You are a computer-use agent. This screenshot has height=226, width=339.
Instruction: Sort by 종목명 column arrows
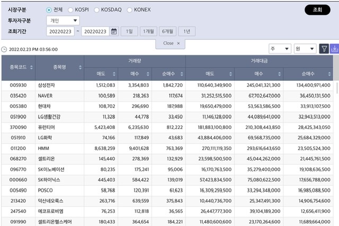pyautogui.click(x=80, y=67)
